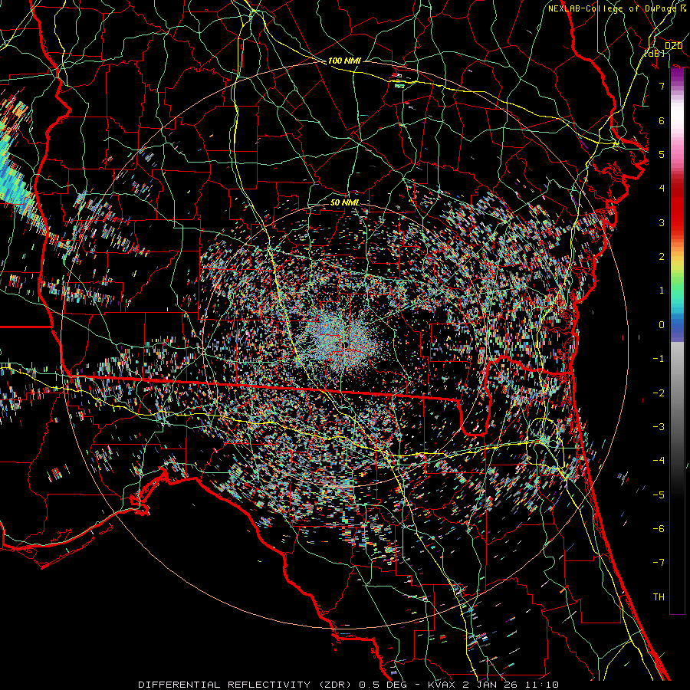This screenshot has width=690, height=690.
Task: Click the 0.5 DEG elevation text
Action: (383, 685)
